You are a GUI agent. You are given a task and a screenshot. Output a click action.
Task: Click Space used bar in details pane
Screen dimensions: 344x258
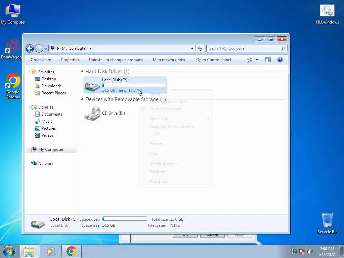(x=125, y=218)
